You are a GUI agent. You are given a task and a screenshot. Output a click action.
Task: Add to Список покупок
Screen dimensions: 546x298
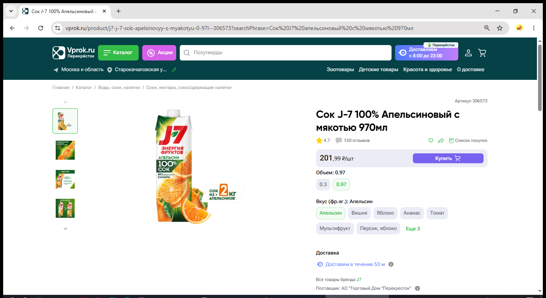click(x=468, y=140)
